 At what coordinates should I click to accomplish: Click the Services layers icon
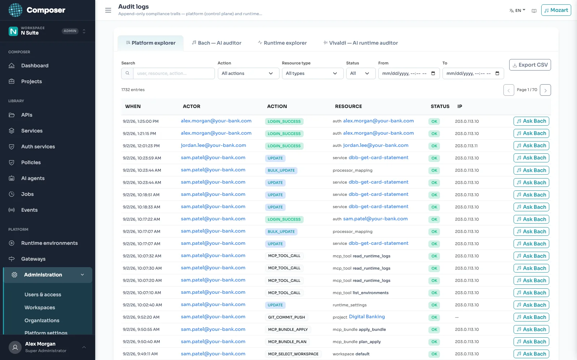[12, 131]
